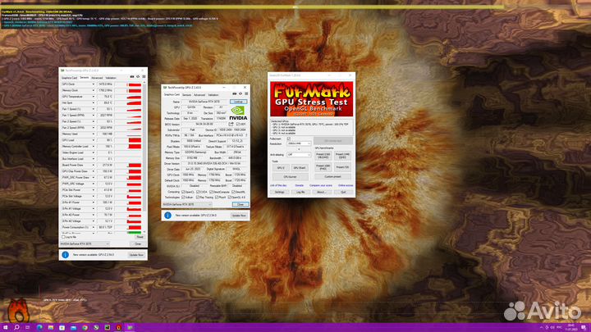Click BIOS save/export icon next to BIOS Version

231,125
